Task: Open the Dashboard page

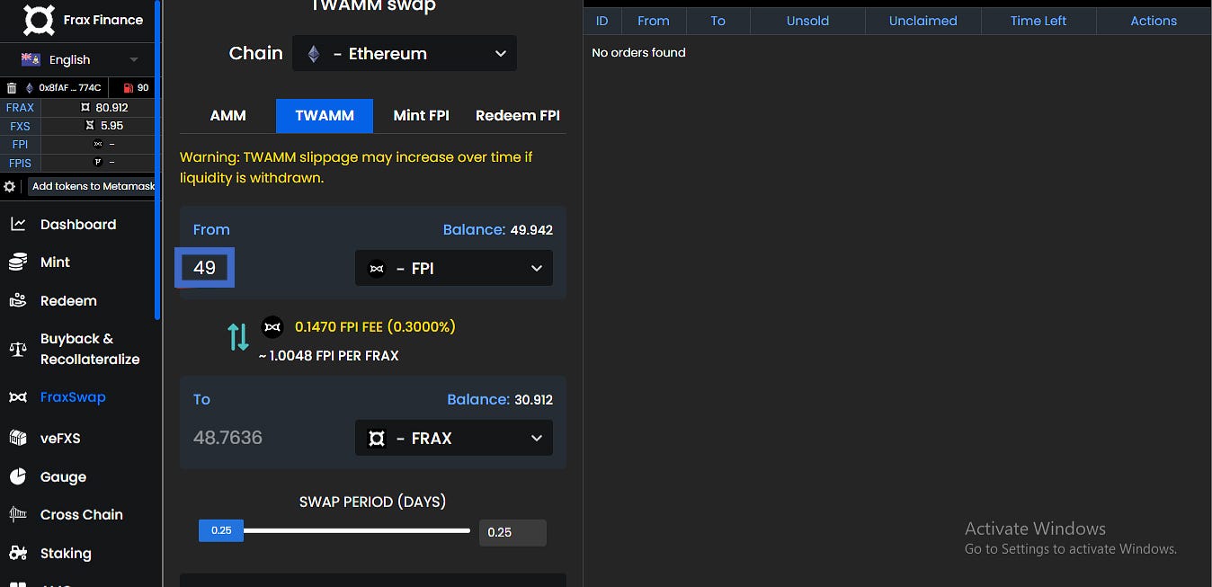Action: pos(78,225)
